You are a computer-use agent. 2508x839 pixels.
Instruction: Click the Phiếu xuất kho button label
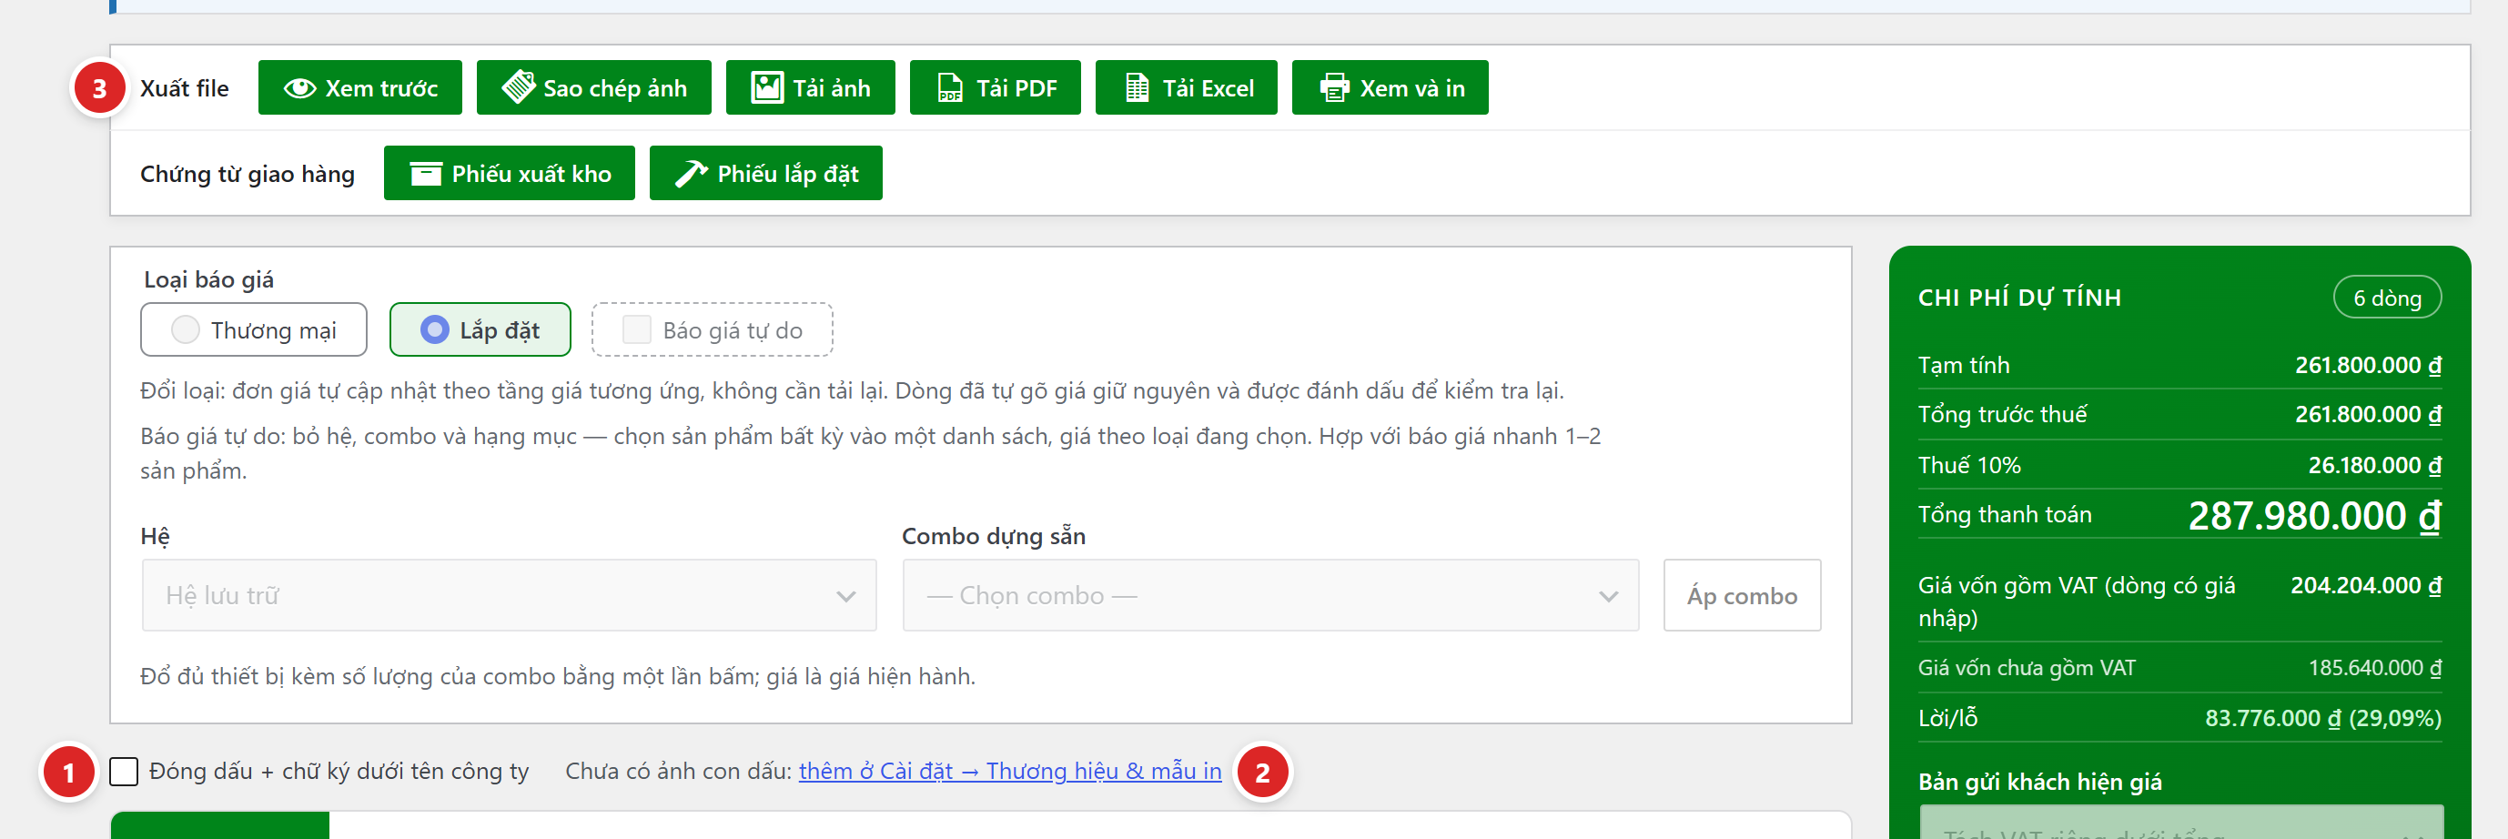[531, 174]
